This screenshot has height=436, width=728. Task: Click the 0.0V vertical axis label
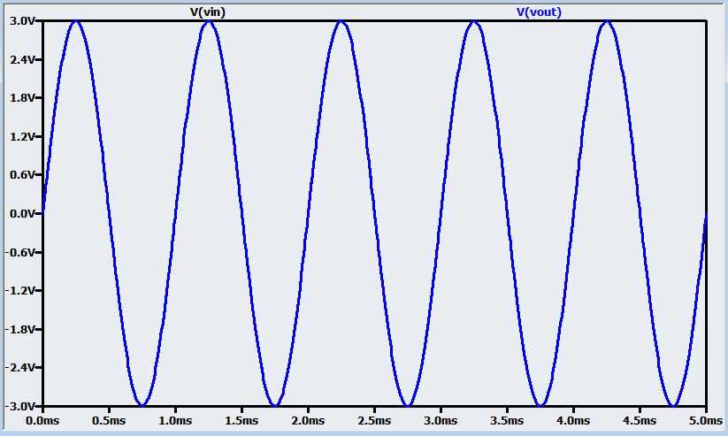pos(22,214)
